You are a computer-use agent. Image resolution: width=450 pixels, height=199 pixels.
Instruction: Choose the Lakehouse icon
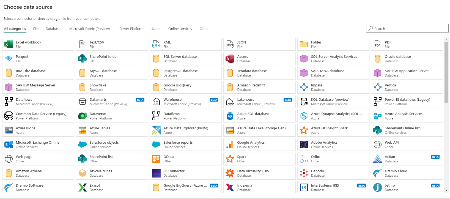230,102
